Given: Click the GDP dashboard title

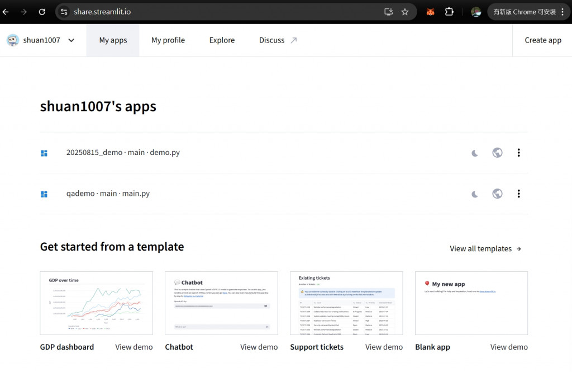Looking at the screenshot, I should coord(67,347).
